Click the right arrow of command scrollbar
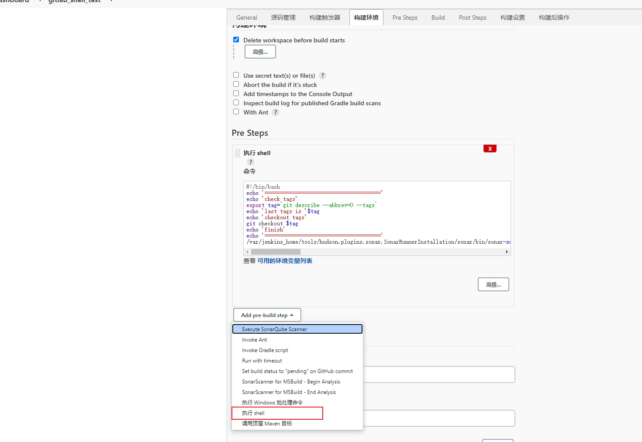The width and height of the screenshot is (642, 442). coord(507,252)
